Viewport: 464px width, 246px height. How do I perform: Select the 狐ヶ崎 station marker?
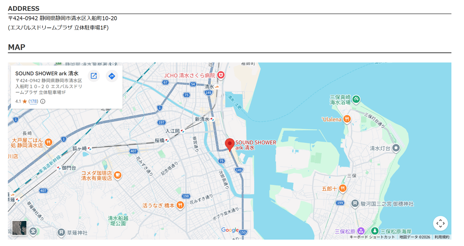coord(90,148)
